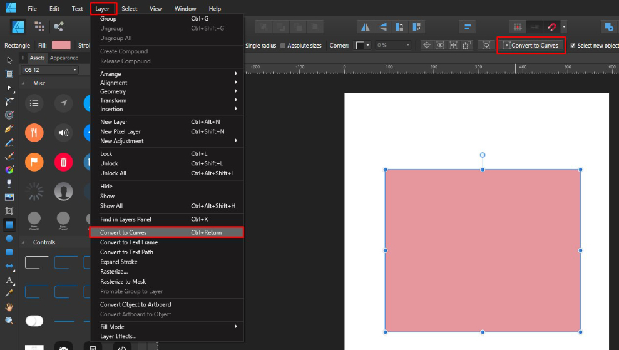Flip the selection horizontally
Viewport: 619px width, 350px height.
click(366, 27)
